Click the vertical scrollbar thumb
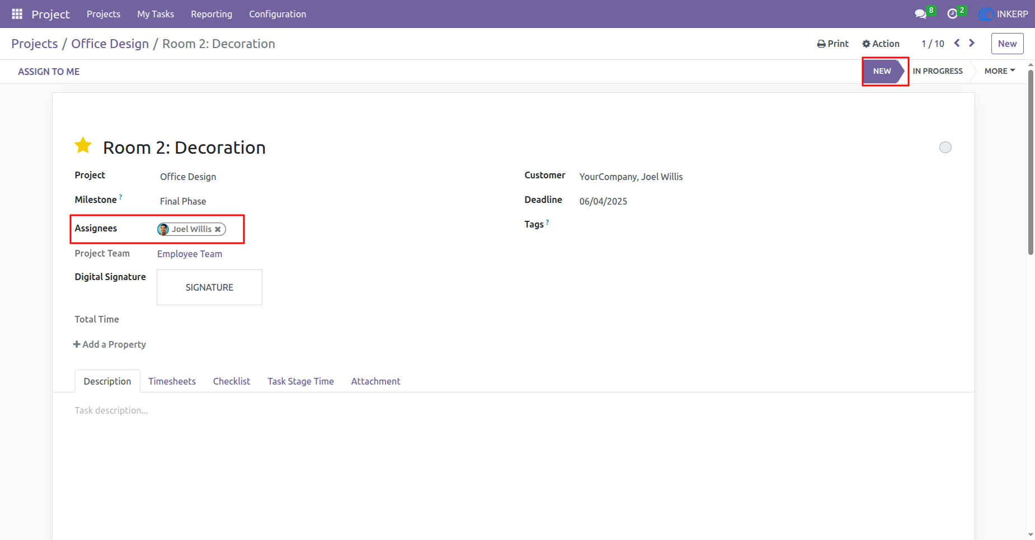1035x540 pixels. 1031,162
